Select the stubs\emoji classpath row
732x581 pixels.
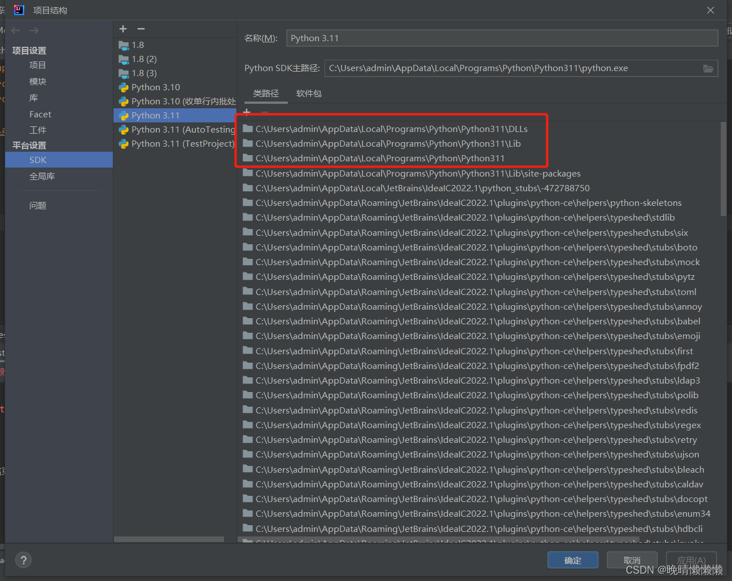click(x=480, y=336)
